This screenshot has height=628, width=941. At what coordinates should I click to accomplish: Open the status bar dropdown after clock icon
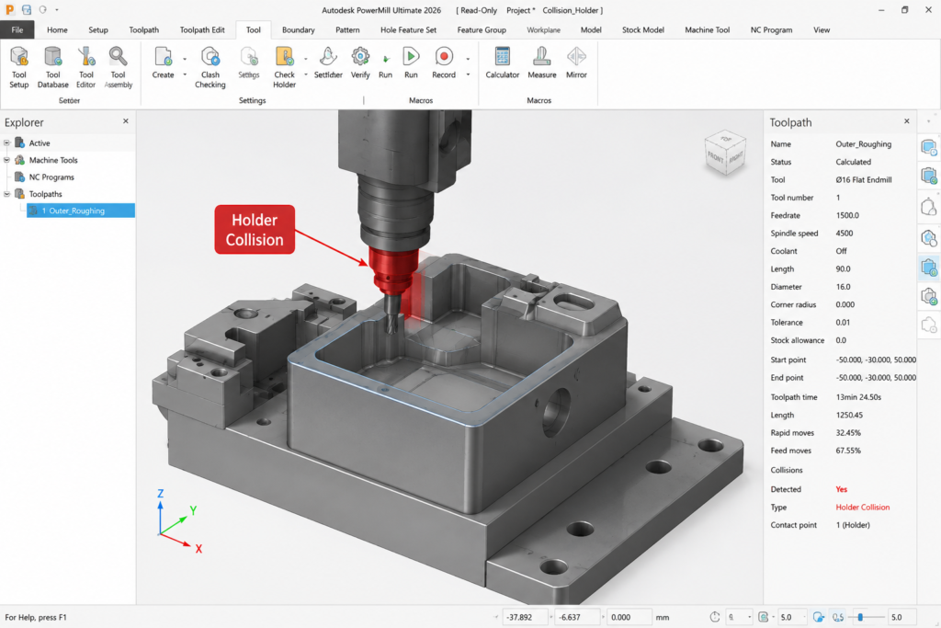click(749, 617)
